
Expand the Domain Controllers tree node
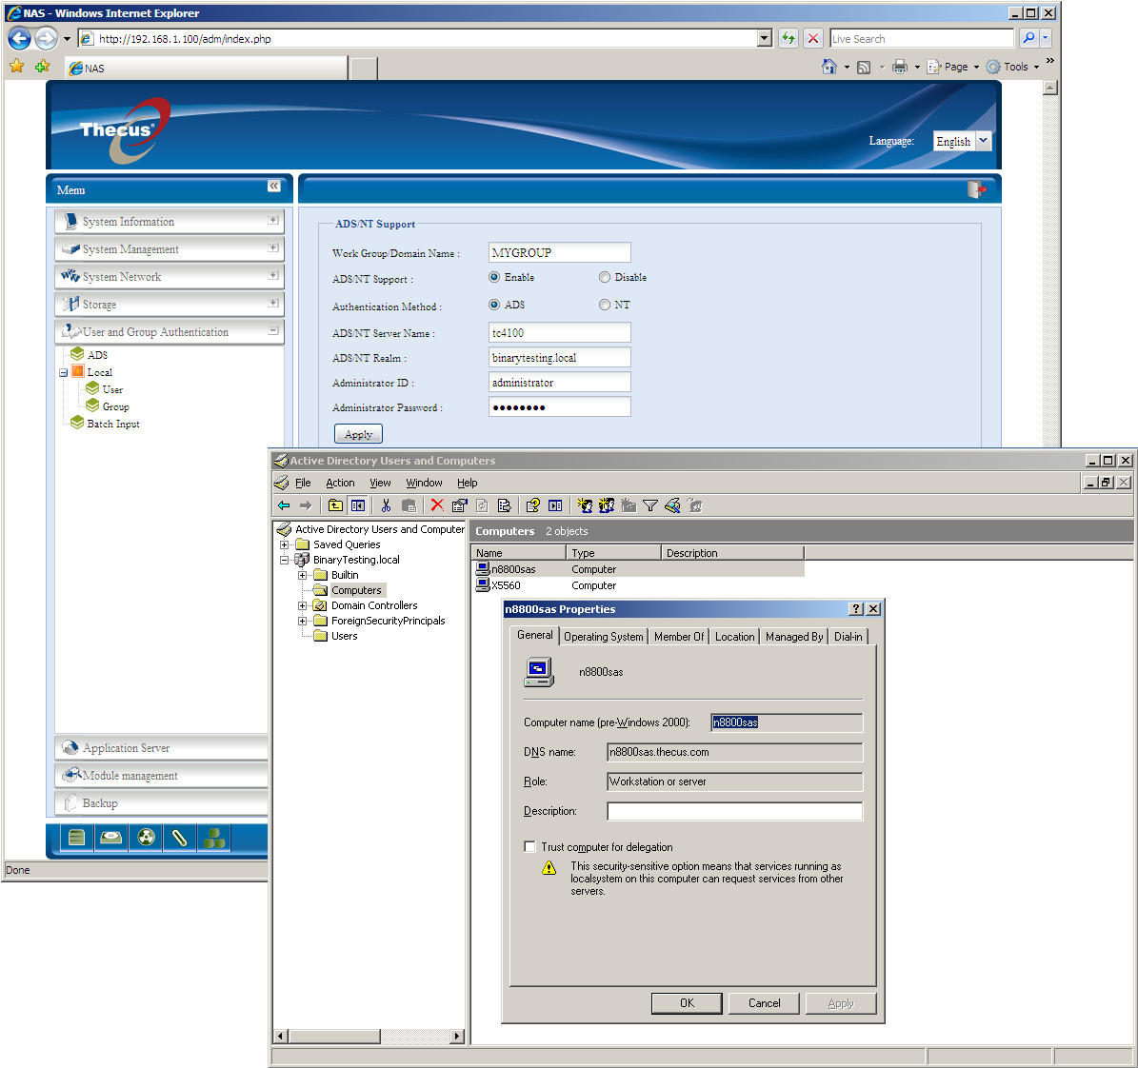pyautogui.click(x=303, y=605)
